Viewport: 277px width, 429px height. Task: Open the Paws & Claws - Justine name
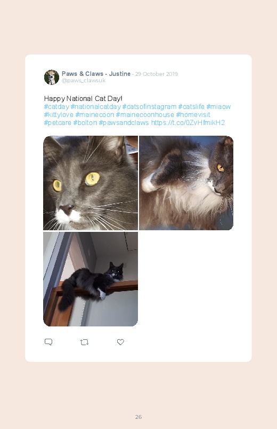coord(96,74)
